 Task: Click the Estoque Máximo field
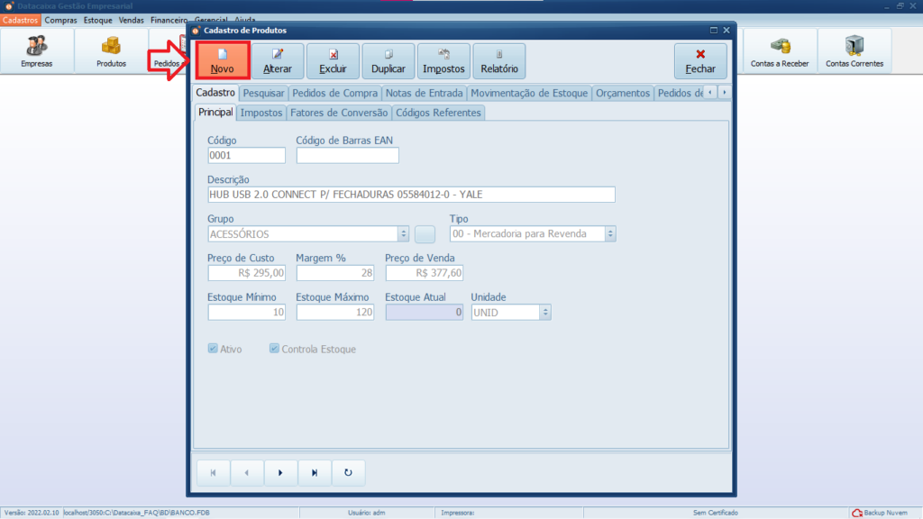(x=335, y=313)
